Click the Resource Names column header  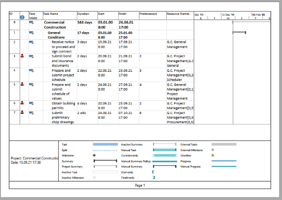pos(178,14)
